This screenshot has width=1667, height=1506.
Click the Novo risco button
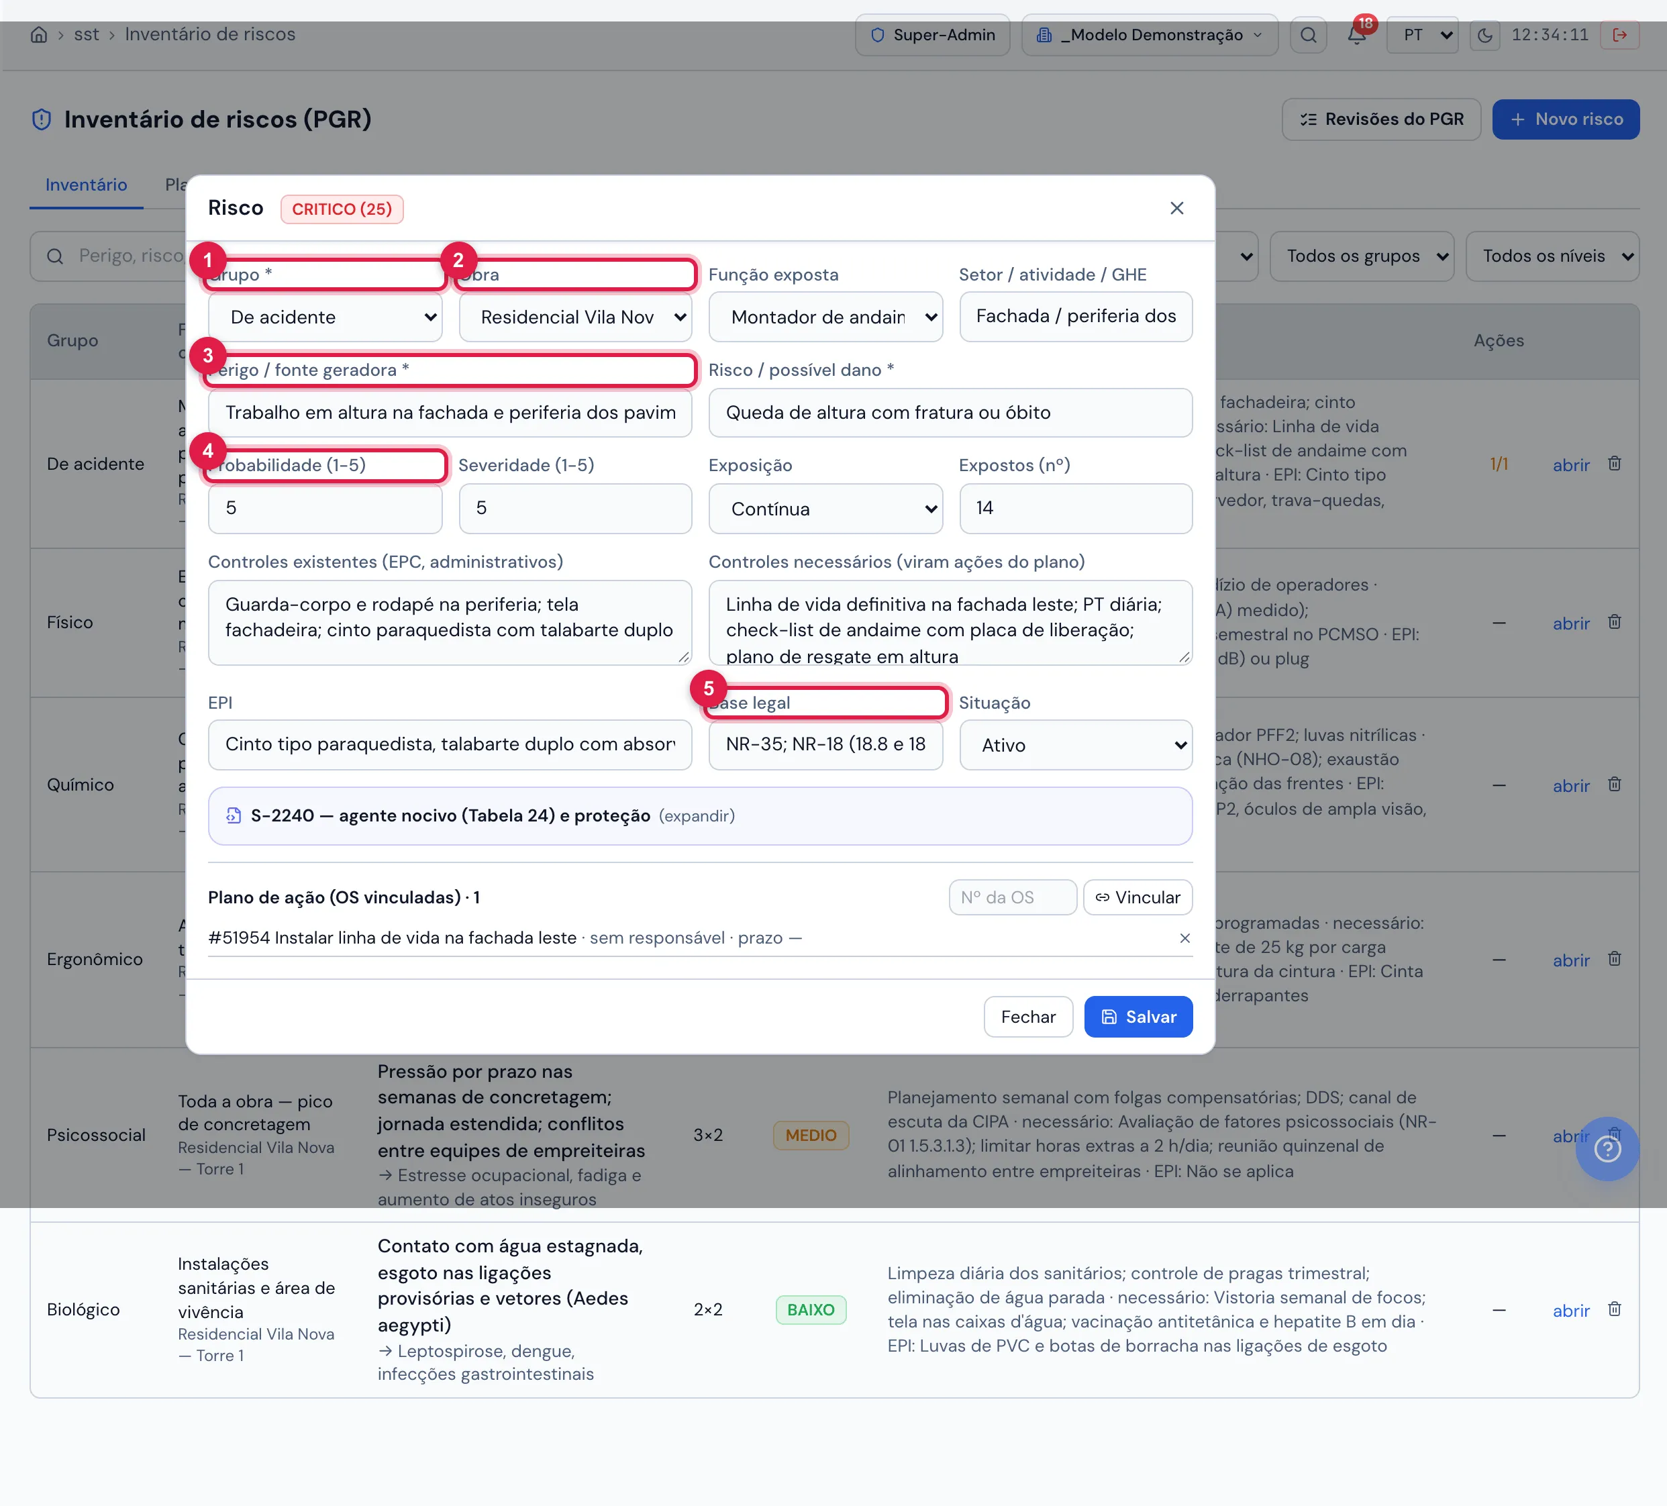[x=1565, y=119]
